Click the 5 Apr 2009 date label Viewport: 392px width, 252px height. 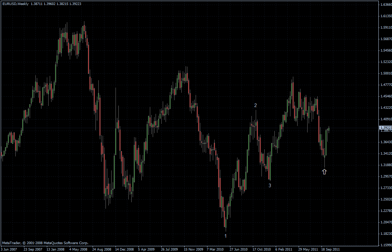pyautogui.click(x=146, y=249)
